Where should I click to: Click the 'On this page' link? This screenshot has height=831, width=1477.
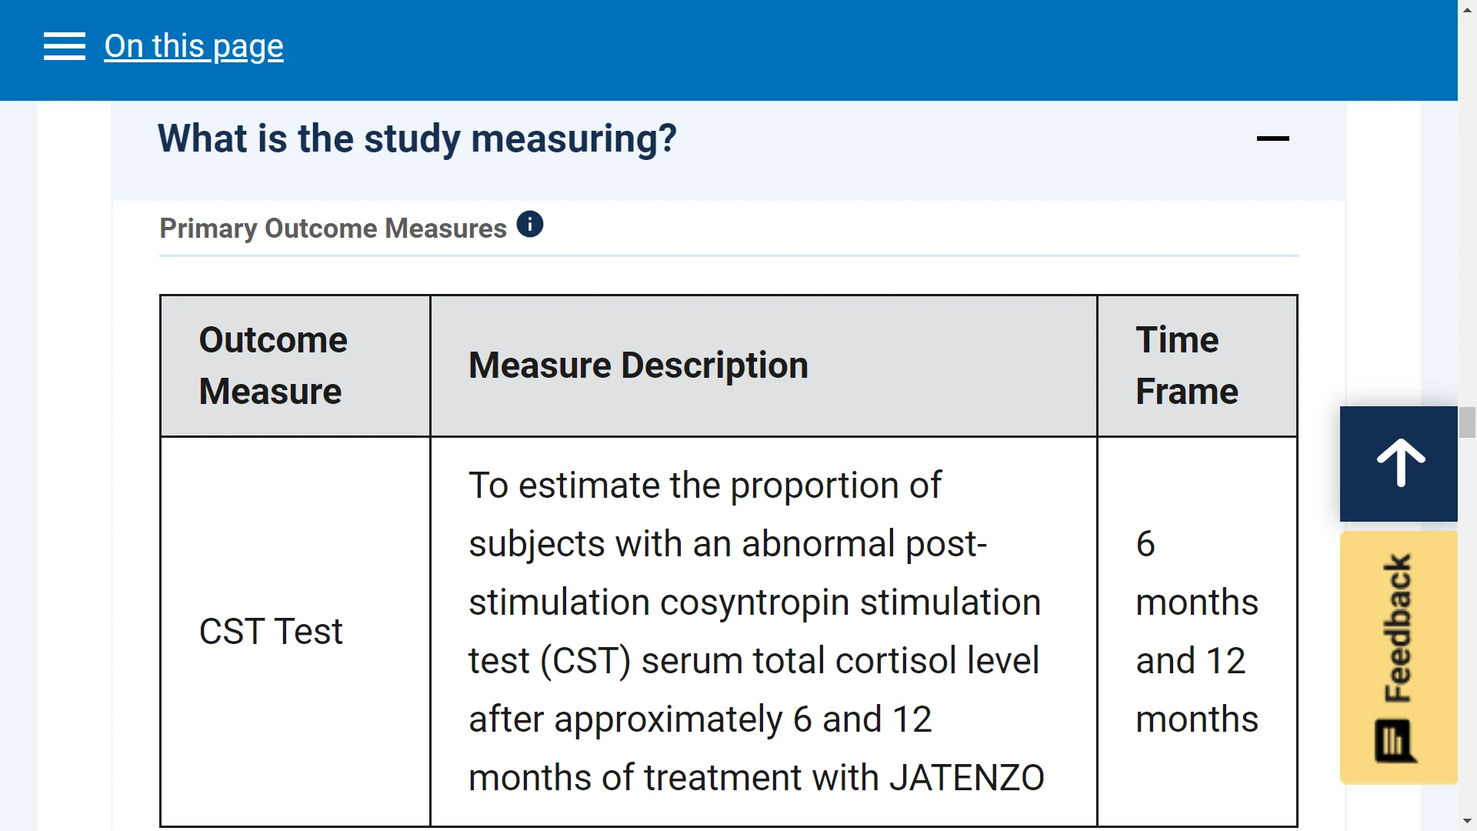point(194,46)
